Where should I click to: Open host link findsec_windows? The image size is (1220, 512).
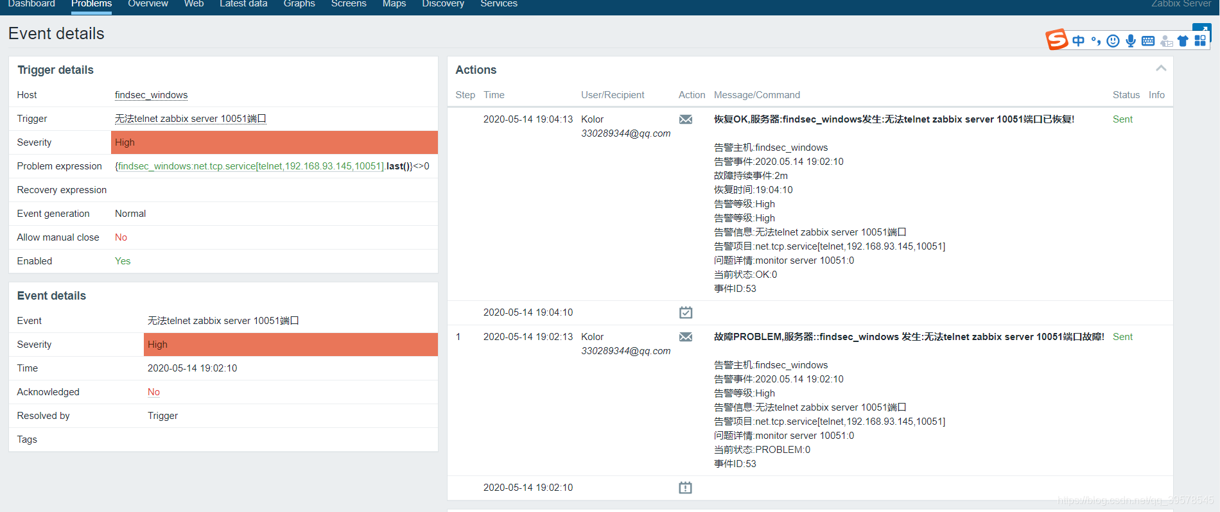click(152, 95)
